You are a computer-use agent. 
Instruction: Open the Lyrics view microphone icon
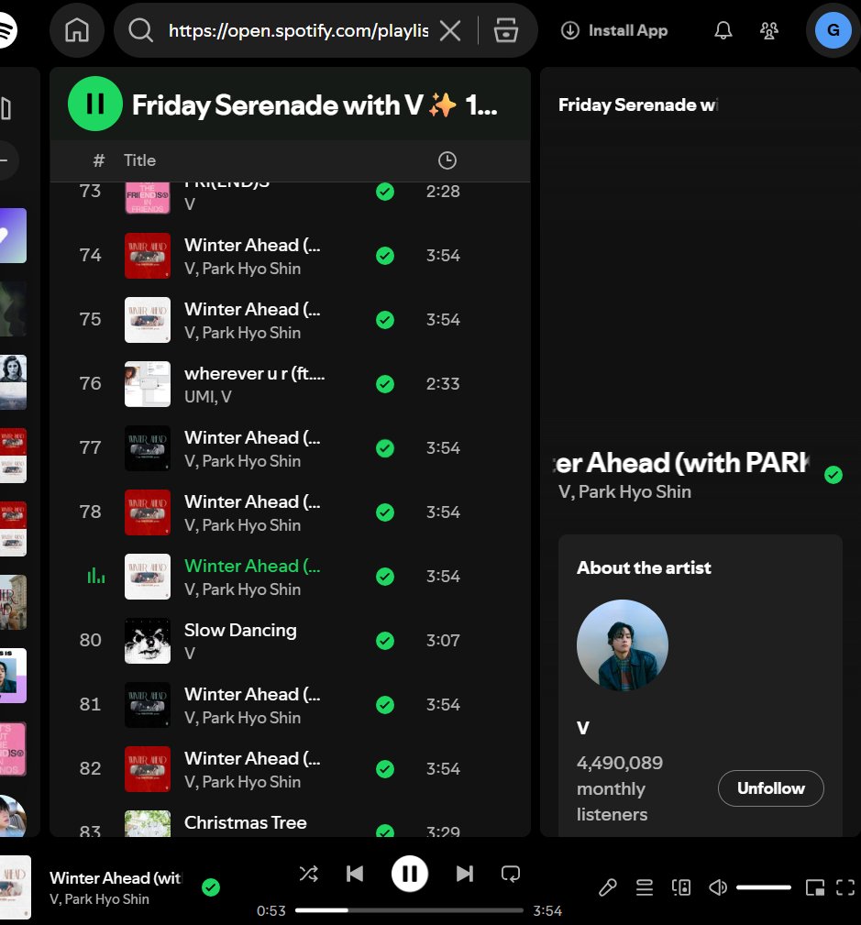tap(607, 886)
